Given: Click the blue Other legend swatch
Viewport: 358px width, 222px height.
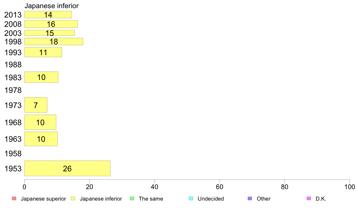Looking at the screenshot, I should [250, 198].
